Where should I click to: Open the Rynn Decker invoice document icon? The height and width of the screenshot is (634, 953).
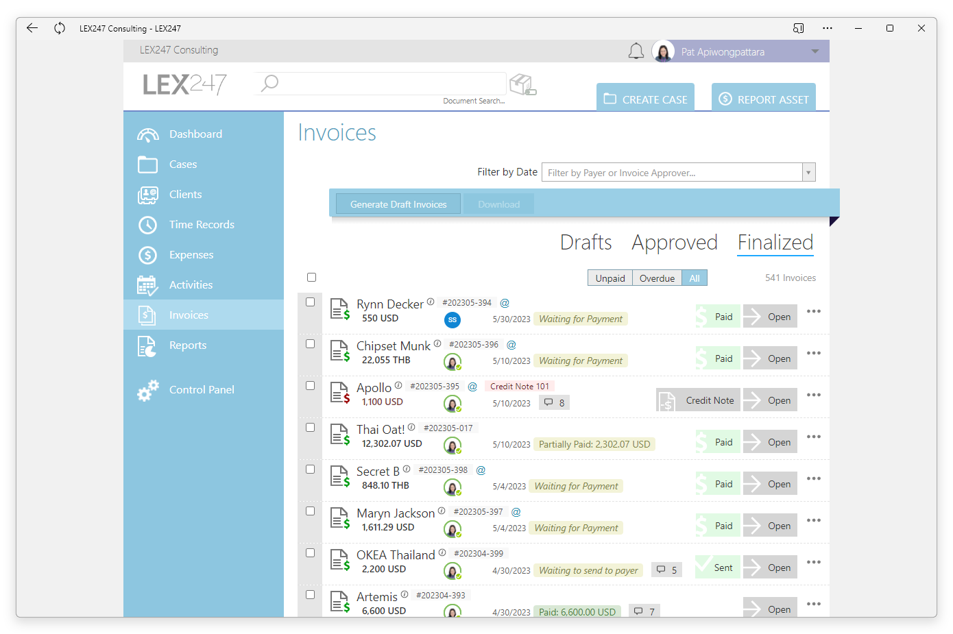pyautogui.click(x=340, y=310)
